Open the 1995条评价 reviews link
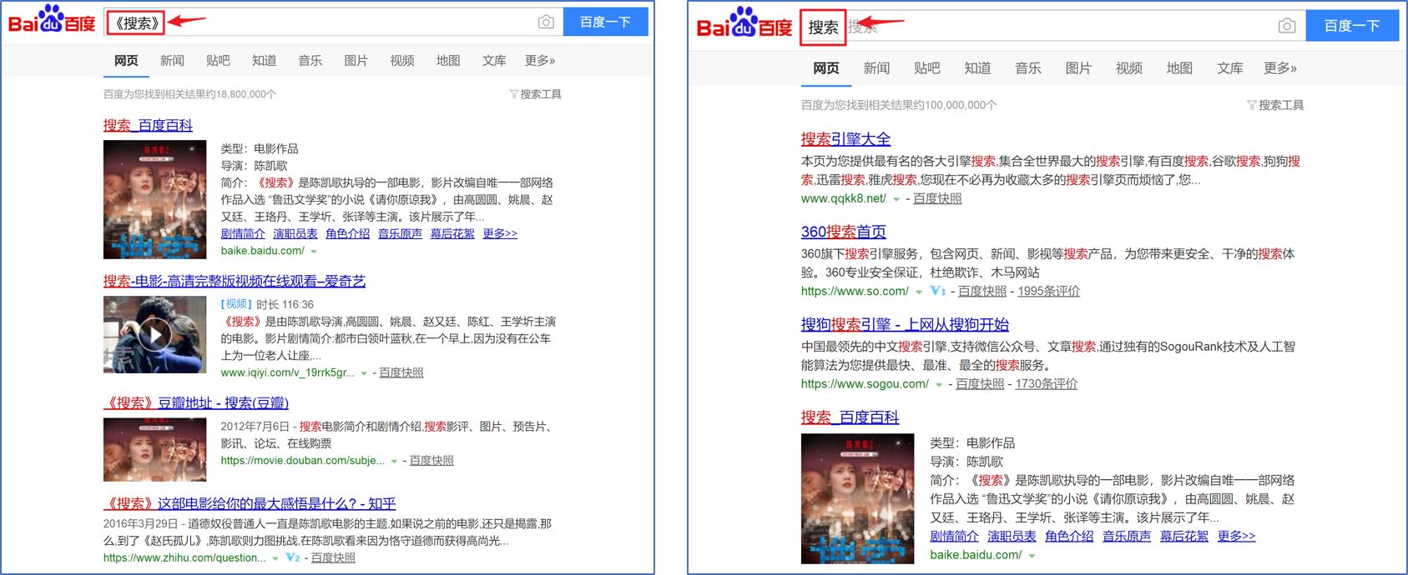The width and height of the screenshot is (1408, 575). pyautogui.click(x=1048, y=291)
